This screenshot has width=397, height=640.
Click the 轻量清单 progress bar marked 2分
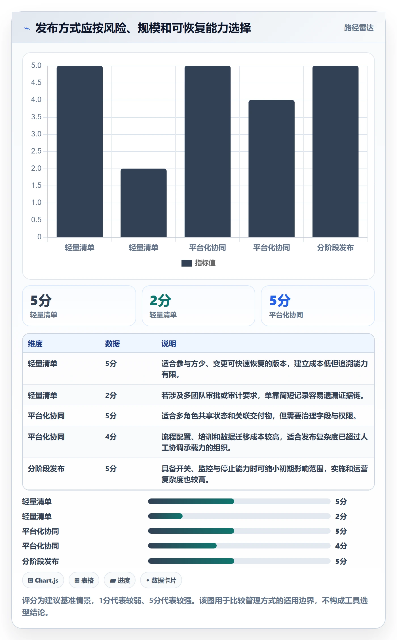tap(239, 516)
